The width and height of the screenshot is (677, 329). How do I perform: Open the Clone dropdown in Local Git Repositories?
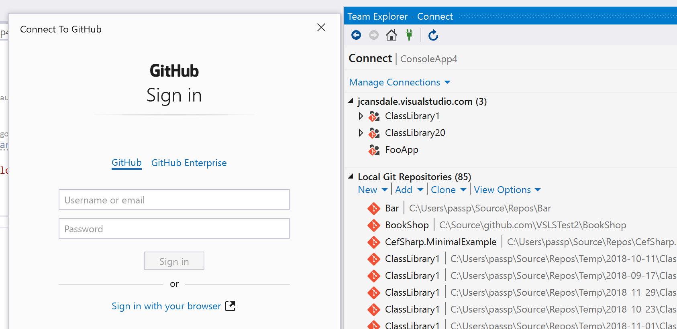point(449,190)
